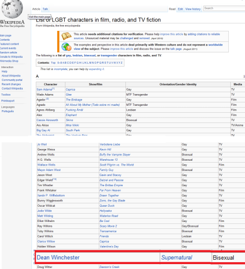Open the Dawson's Creek link
The height and width of the screenshot is (269, 245).
click(x=109, y=267)
